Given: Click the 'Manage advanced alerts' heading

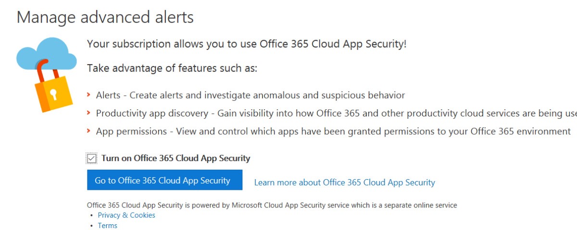Looking at the screenshot, I should [x=105, y=17].
